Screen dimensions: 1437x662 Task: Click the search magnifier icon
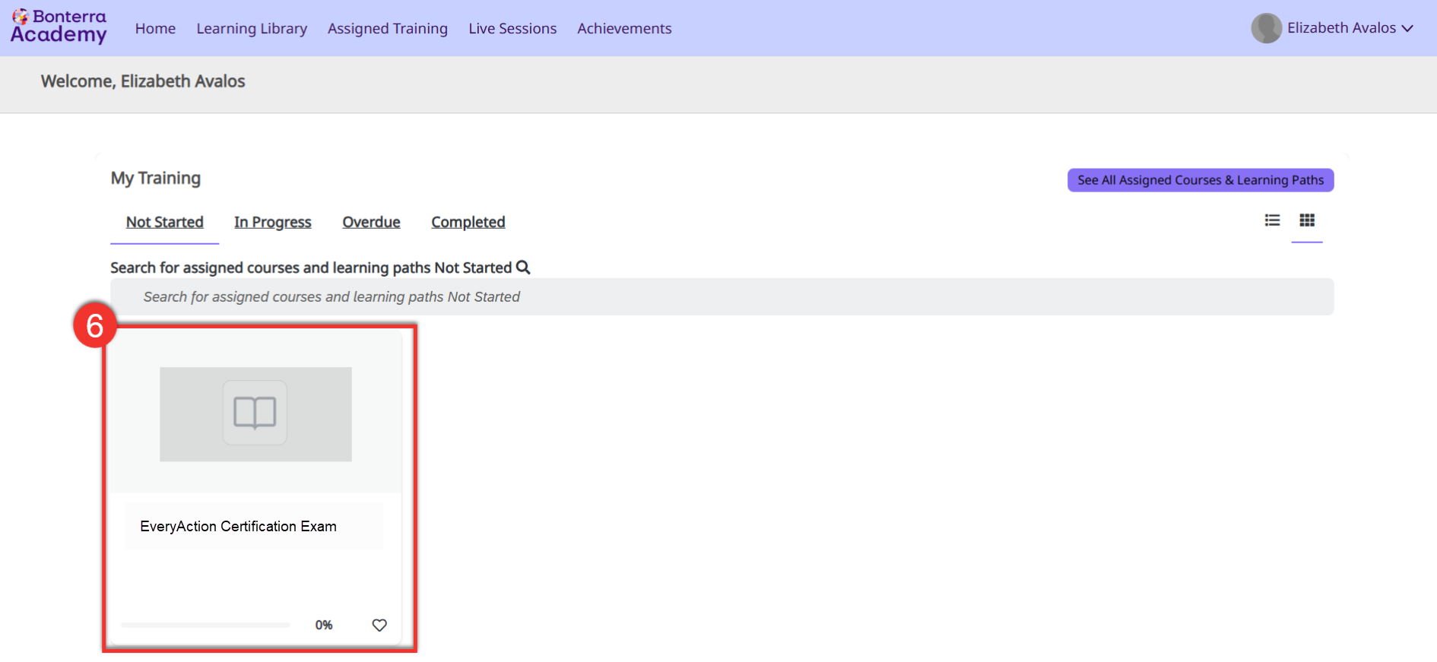coord(523,268)
